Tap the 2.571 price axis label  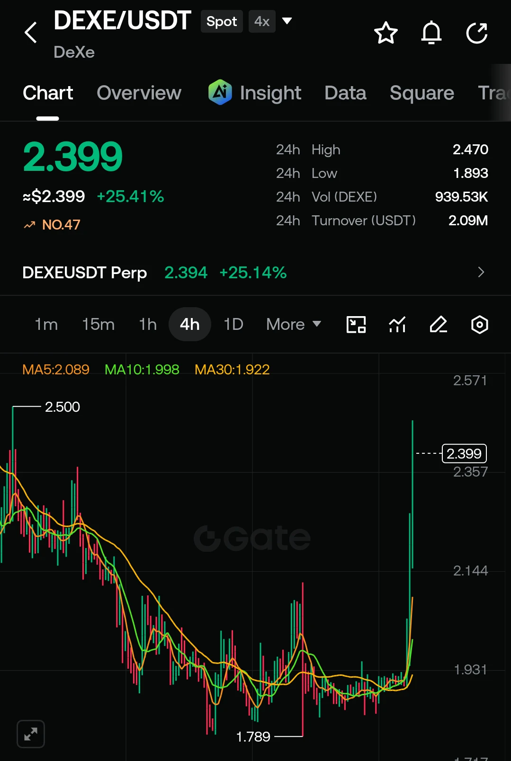470,380
